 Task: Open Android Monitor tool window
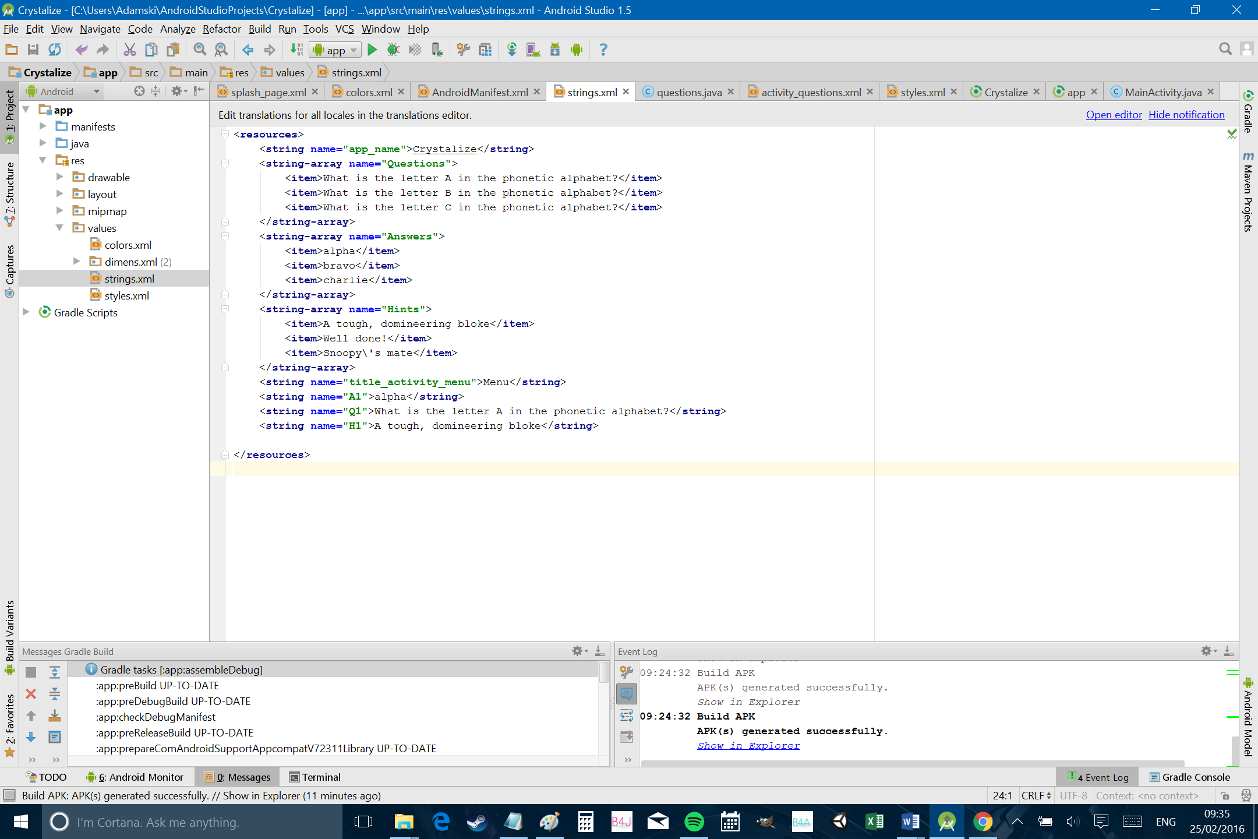tap(135, 777)
